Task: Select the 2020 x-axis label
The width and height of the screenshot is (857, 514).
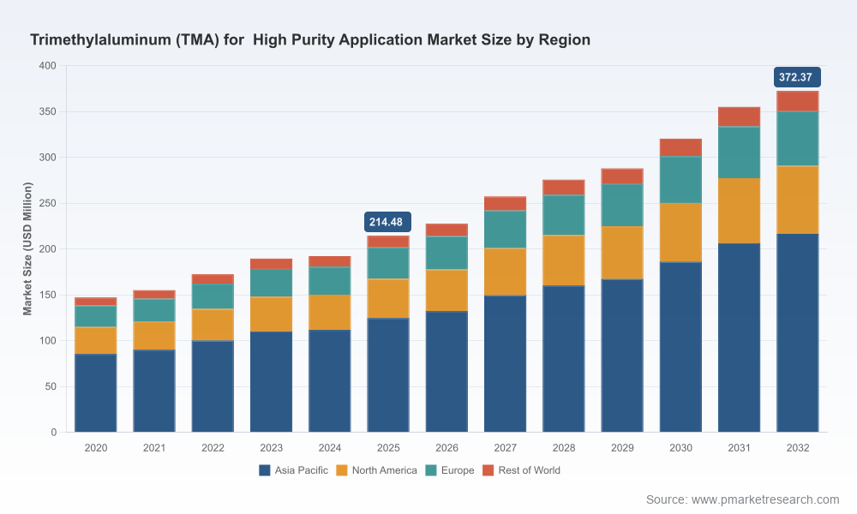Action: [96, 448]
